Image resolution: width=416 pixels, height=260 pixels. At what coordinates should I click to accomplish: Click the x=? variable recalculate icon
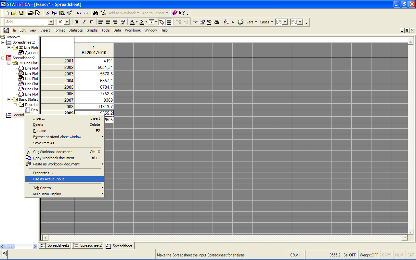pyautogui.click(x=234, y=22)
